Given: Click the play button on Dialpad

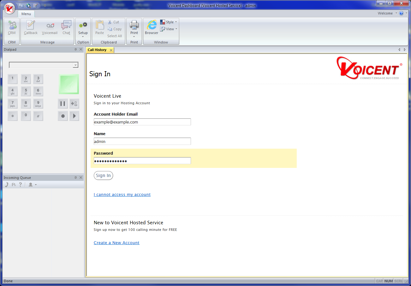Looking at the screenshot, I should (74, 116).
